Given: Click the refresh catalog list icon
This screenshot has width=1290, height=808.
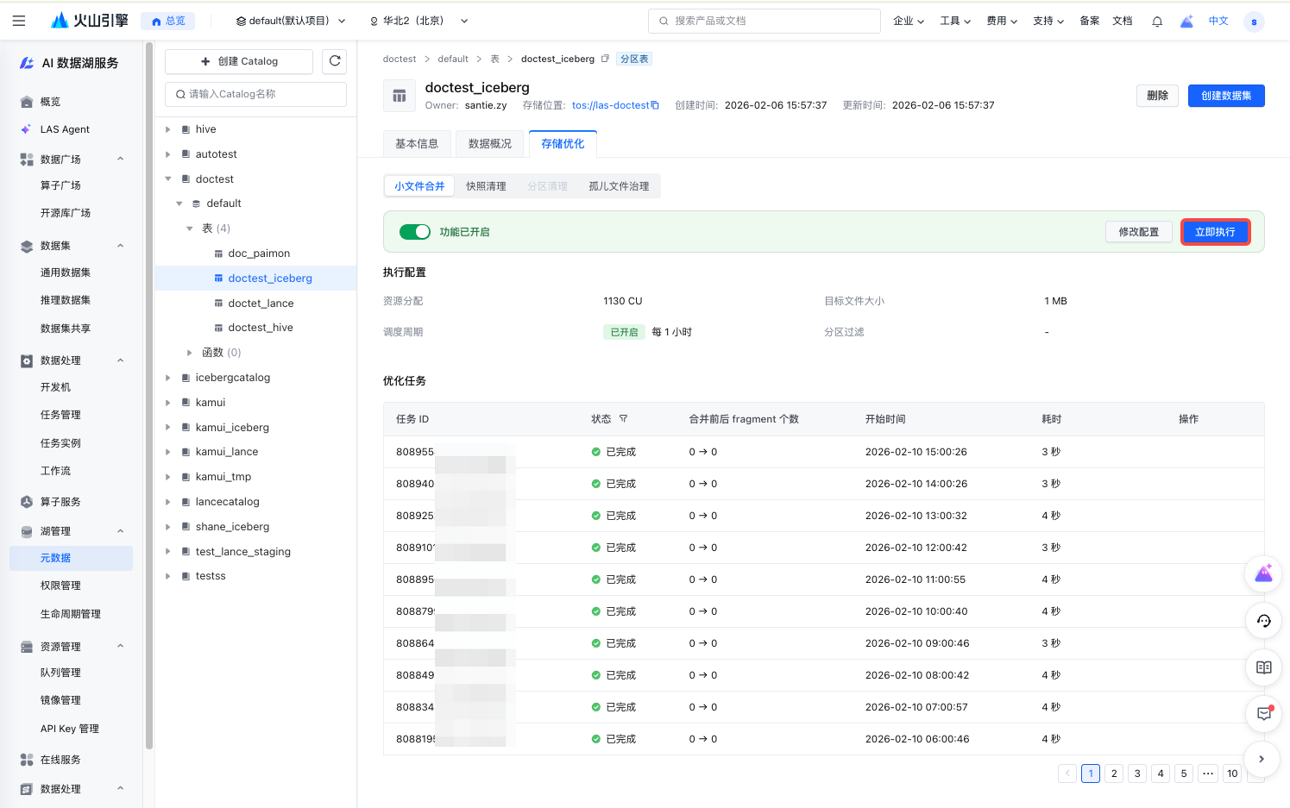Looking at the screenshot, I should point(335,61).
